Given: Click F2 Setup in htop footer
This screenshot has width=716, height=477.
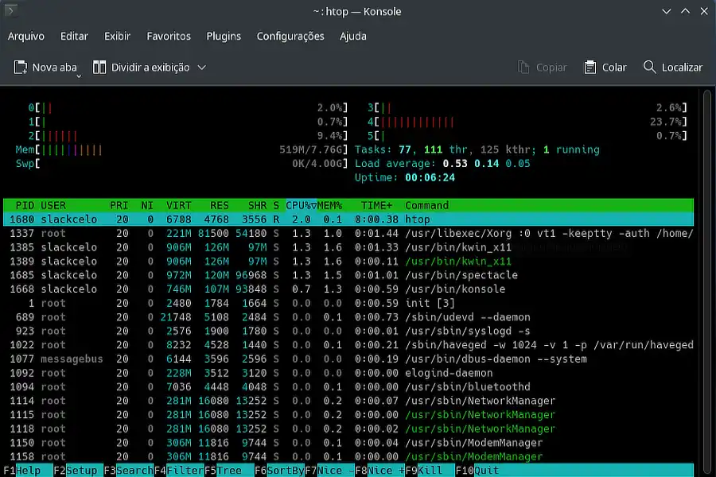Looking at the screenshot, I should [x=78, y=470].
